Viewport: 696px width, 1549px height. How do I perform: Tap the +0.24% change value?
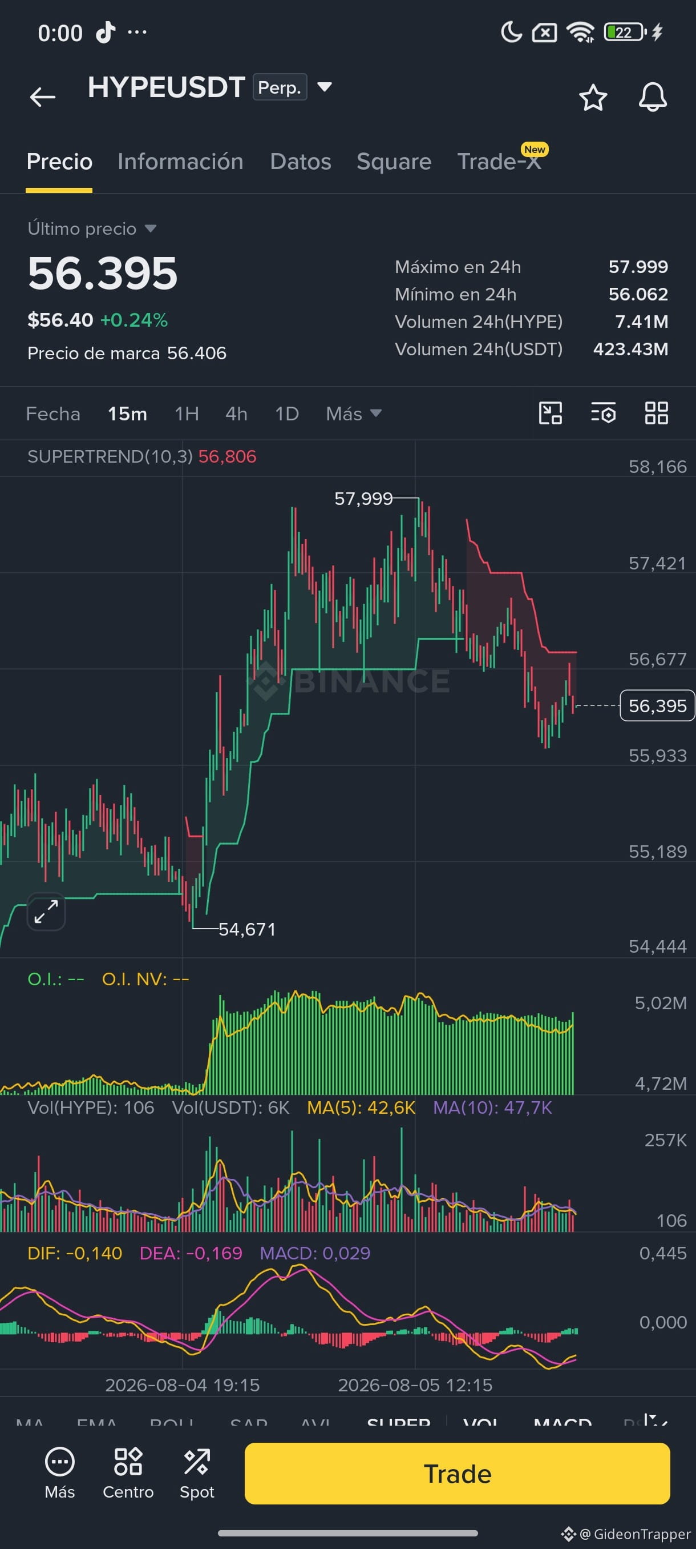pos(134,320)
